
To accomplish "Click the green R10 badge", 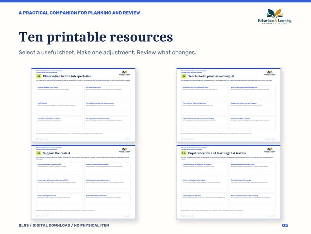I will coord(184,153).
